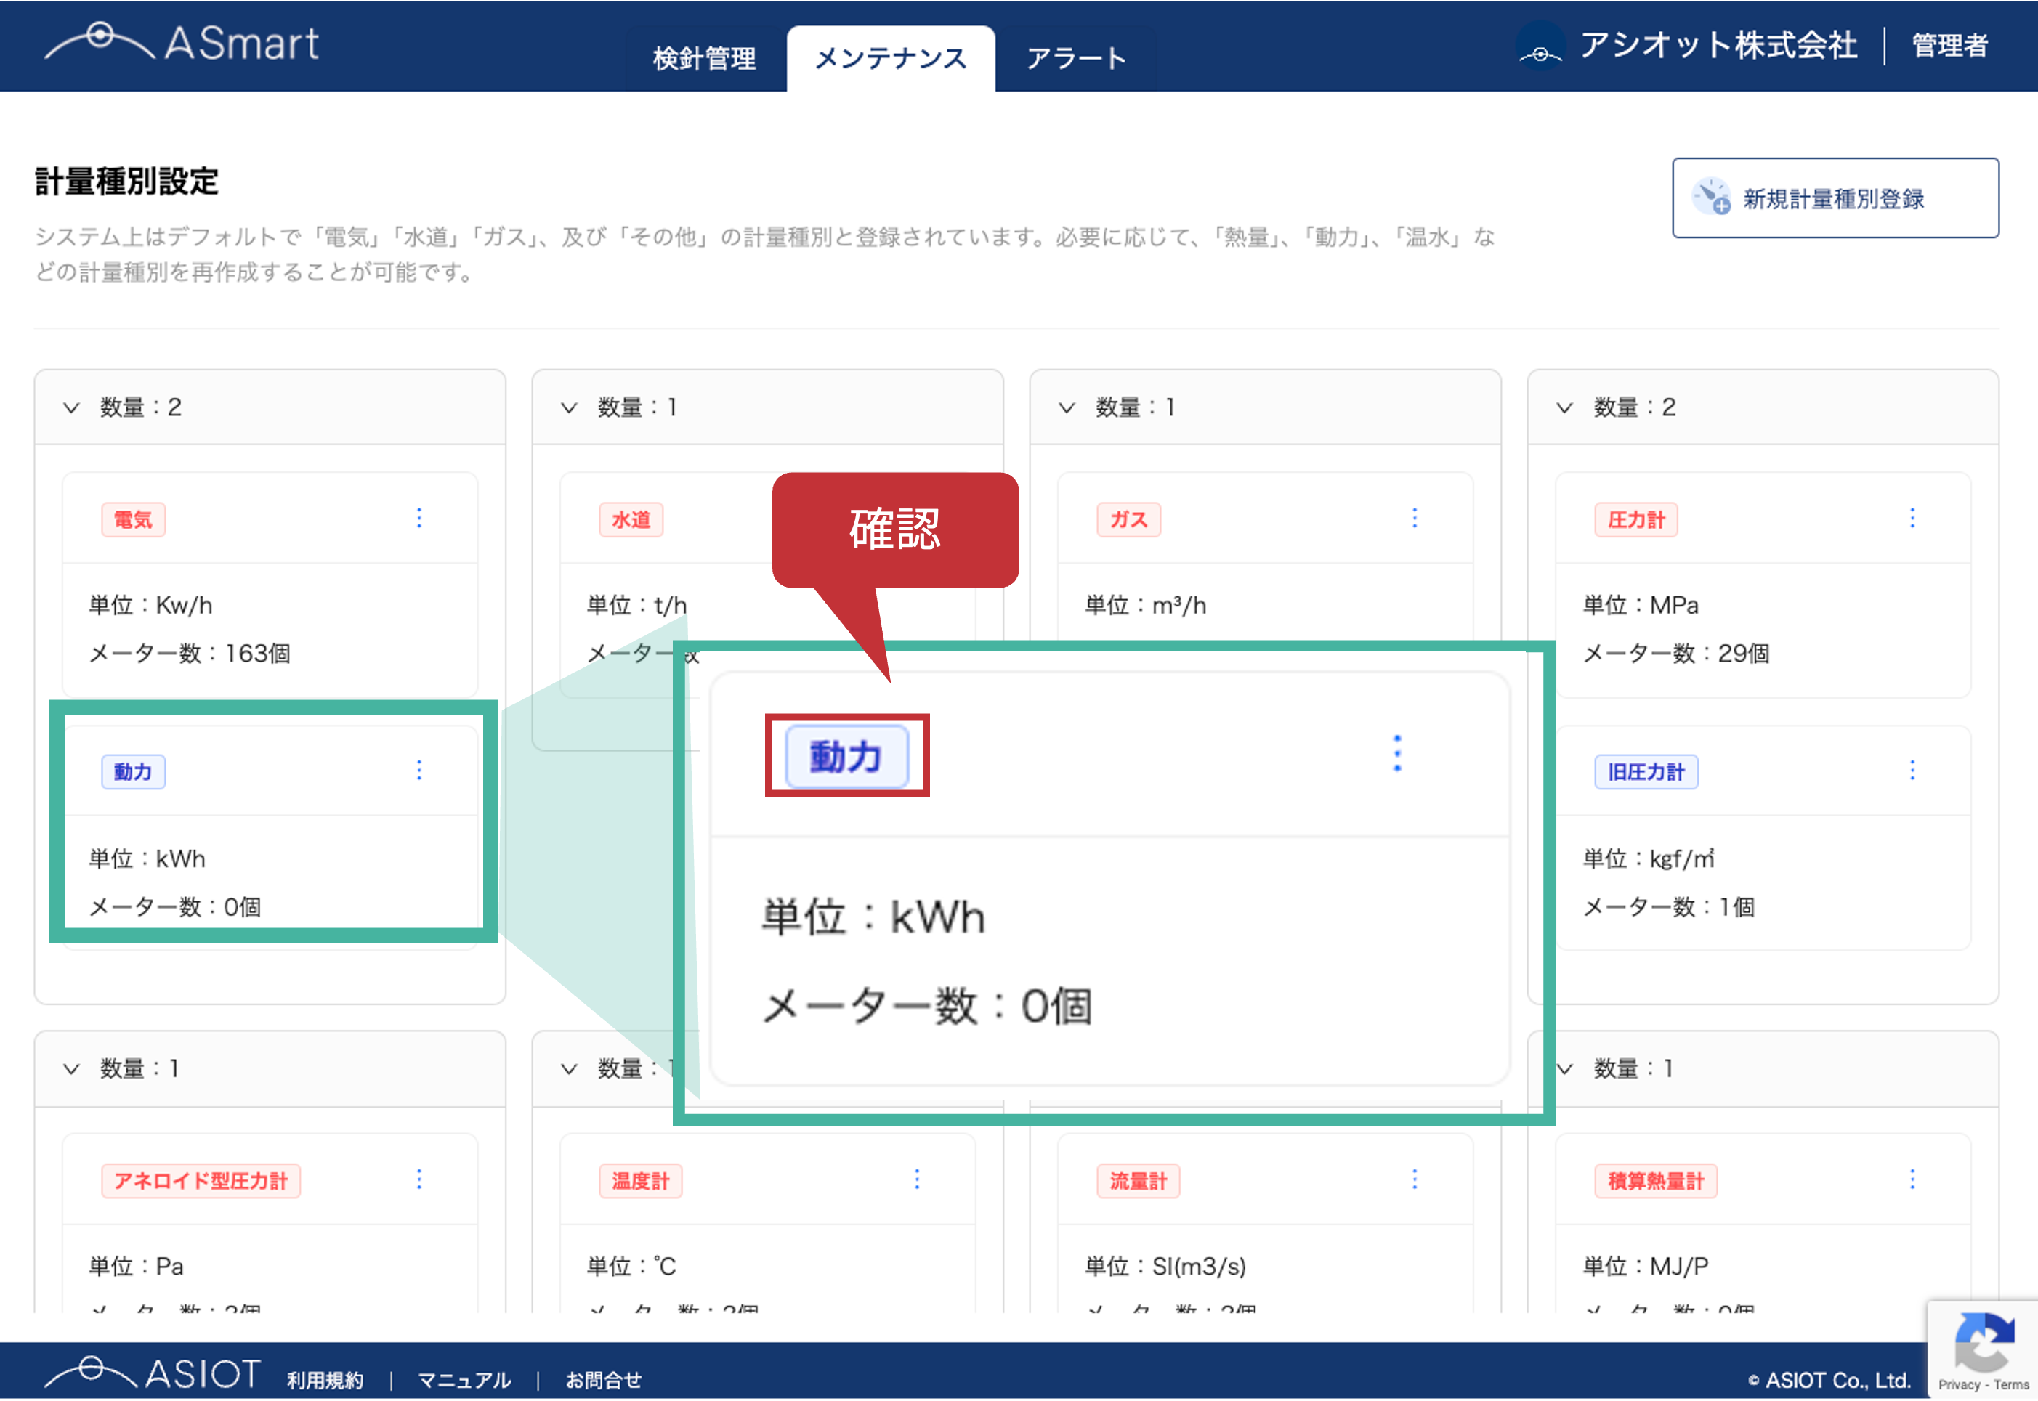Screen dimensions: 2038x1401
Task: Click the 計量種別設定 page heading
Action: click(x=126, y=182)
